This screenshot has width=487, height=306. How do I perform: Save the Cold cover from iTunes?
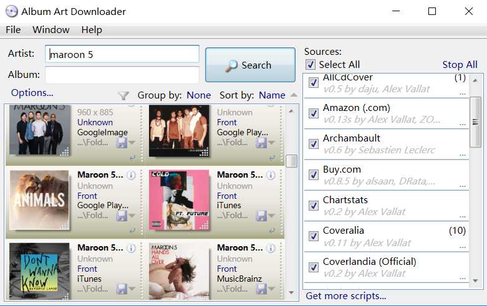(261, 216)
